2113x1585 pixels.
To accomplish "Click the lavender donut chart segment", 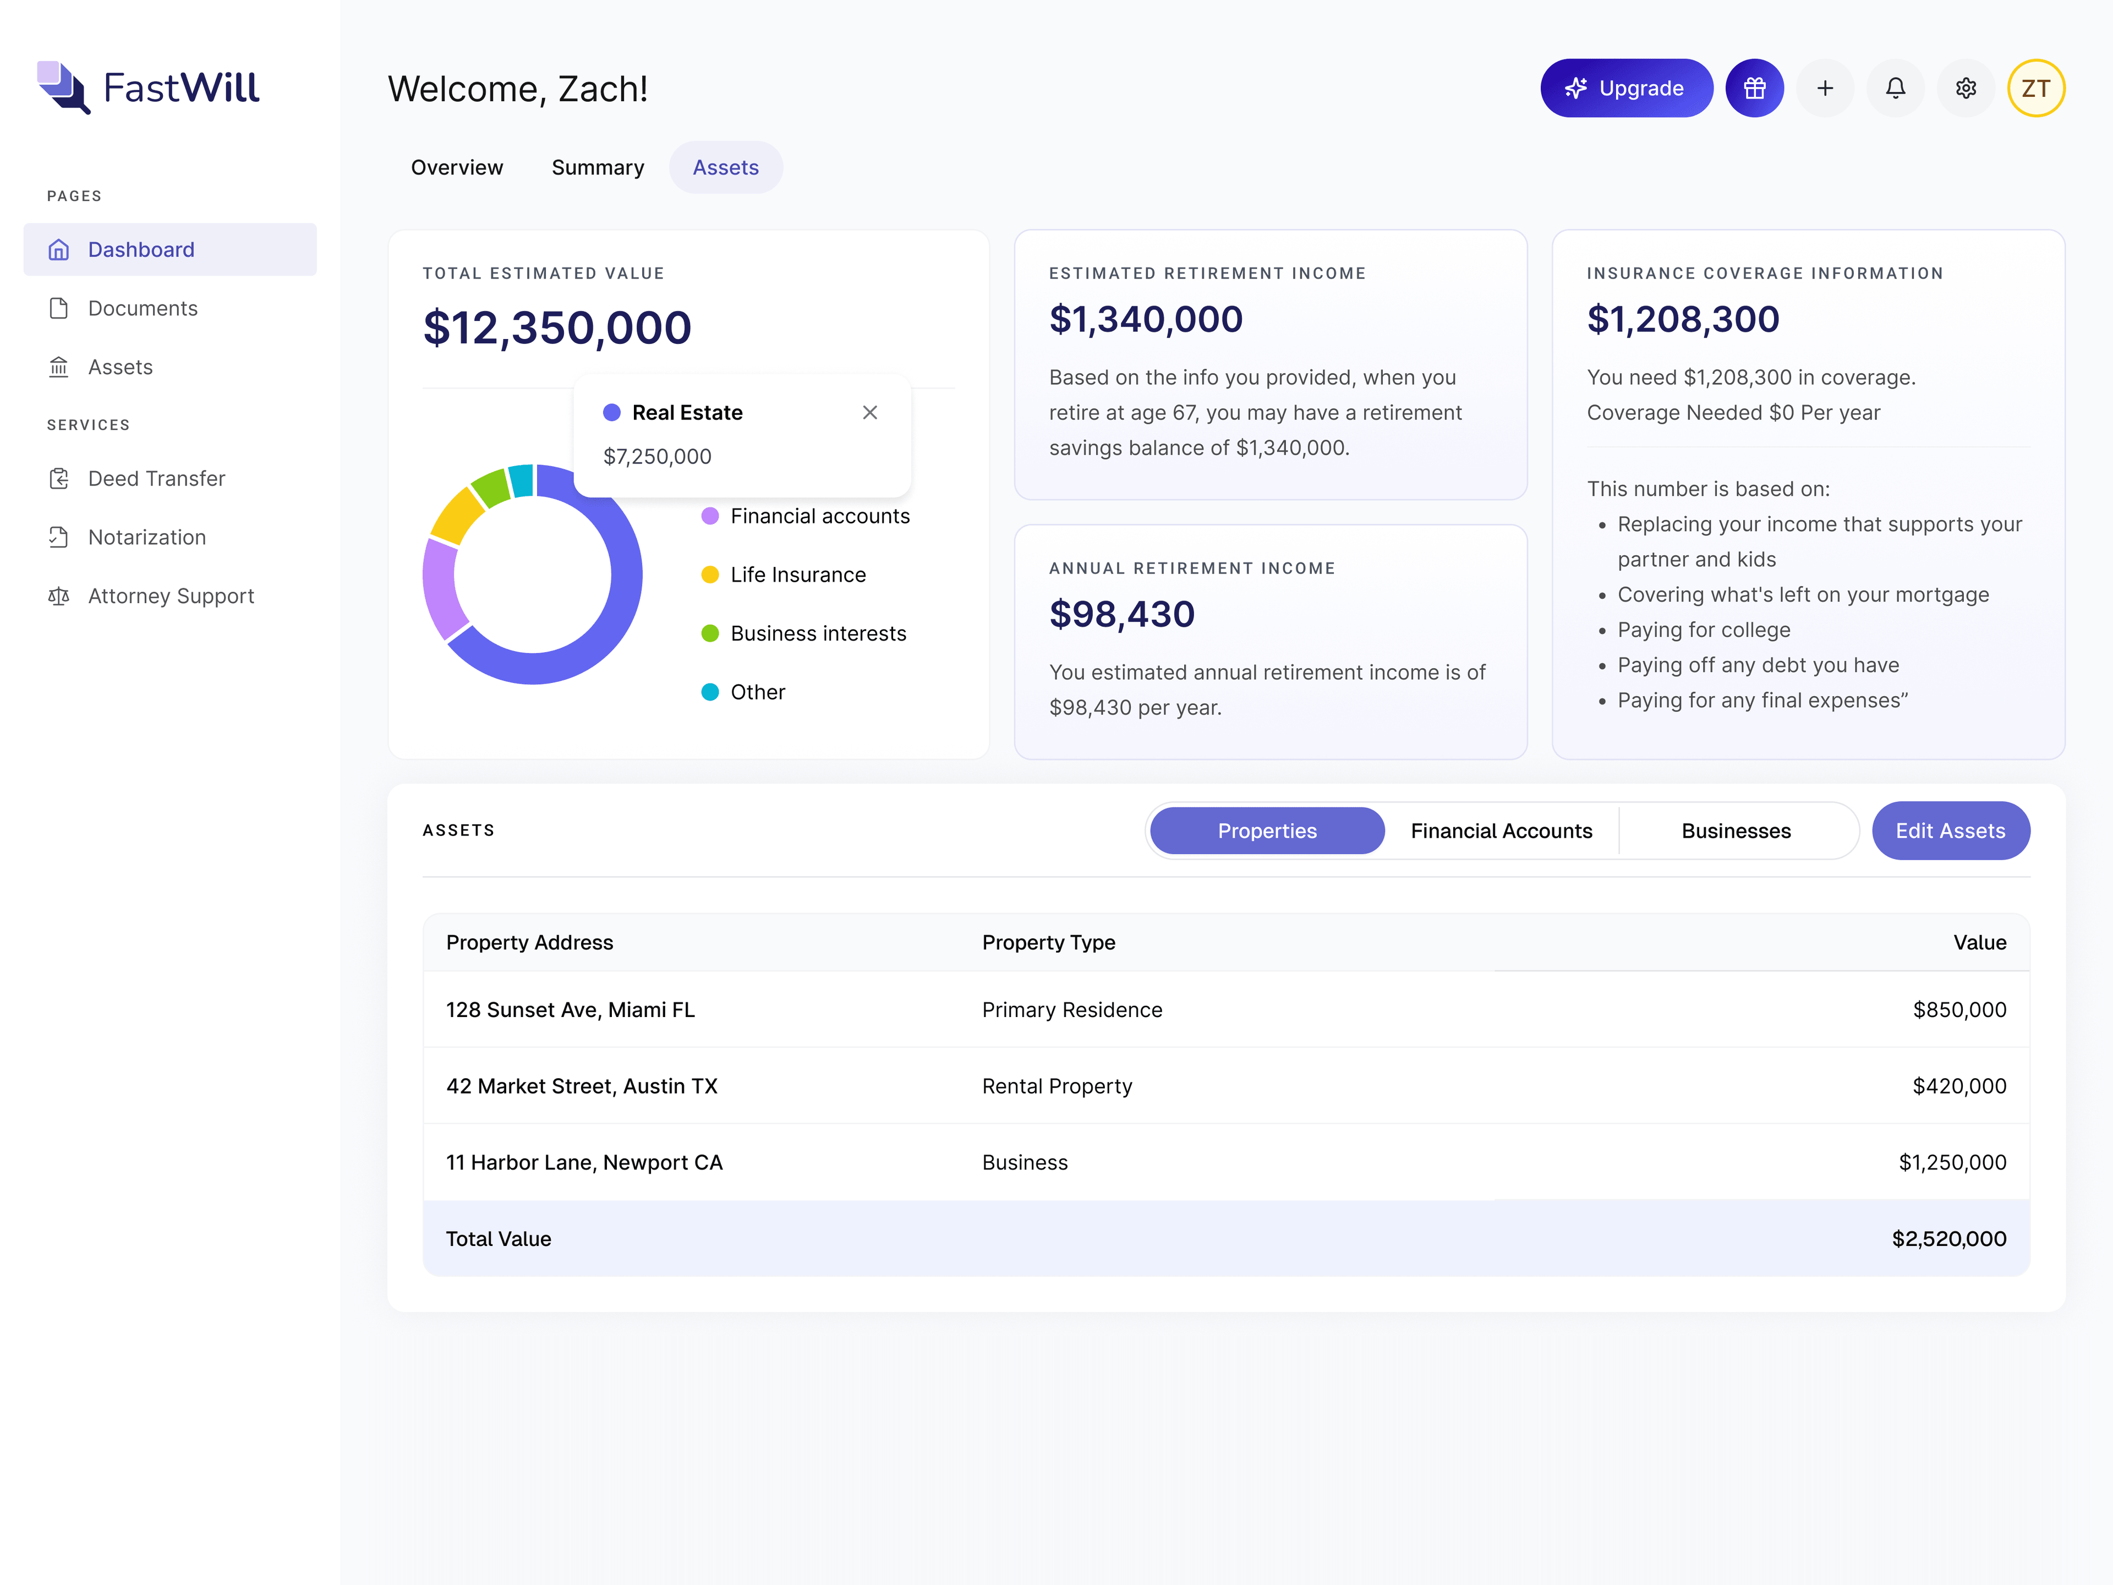I will (x=441, y=588).
